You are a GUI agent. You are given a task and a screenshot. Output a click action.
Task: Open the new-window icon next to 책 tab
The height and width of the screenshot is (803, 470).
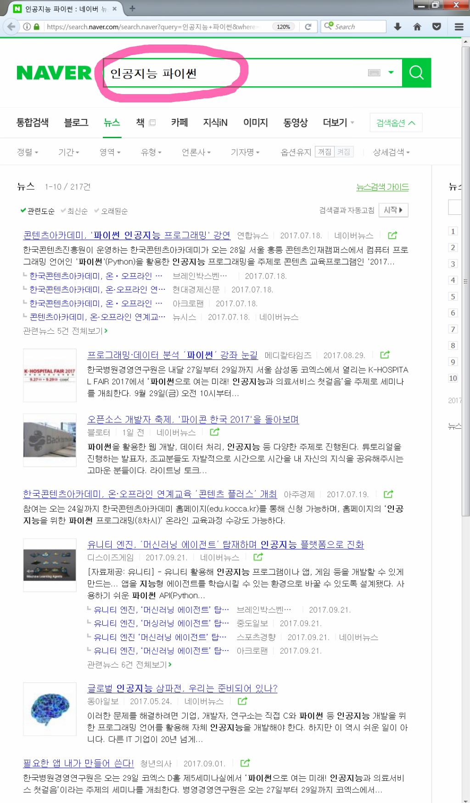click(x=152, y=123)
